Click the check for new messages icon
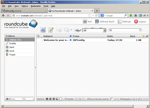 (x=43, y=30)
